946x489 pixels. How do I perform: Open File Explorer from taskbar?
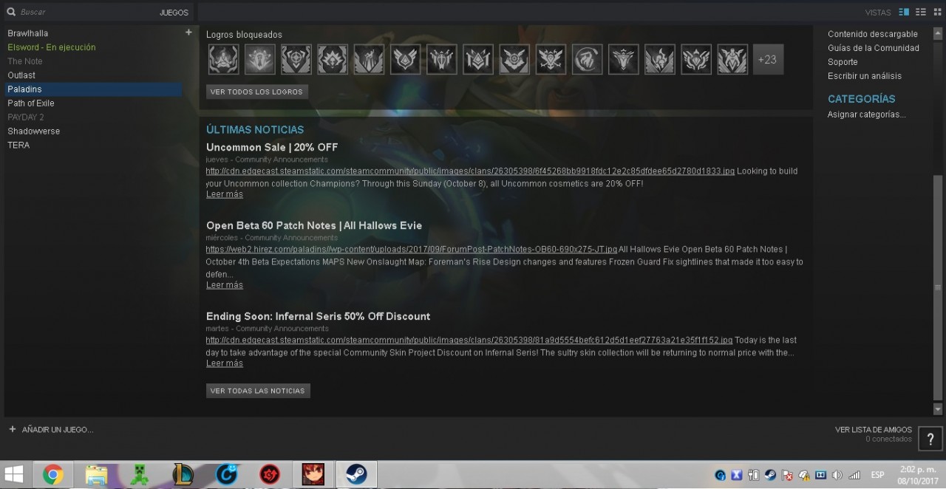[x=96, y=474]
